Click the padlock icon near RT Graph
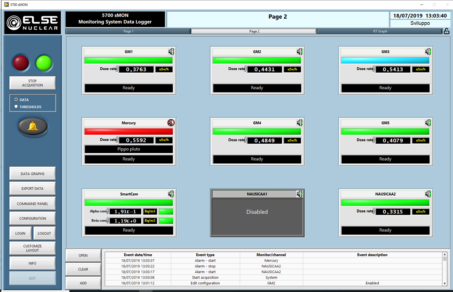The height and width of the screenshot is (292, 453). [447, 31]
